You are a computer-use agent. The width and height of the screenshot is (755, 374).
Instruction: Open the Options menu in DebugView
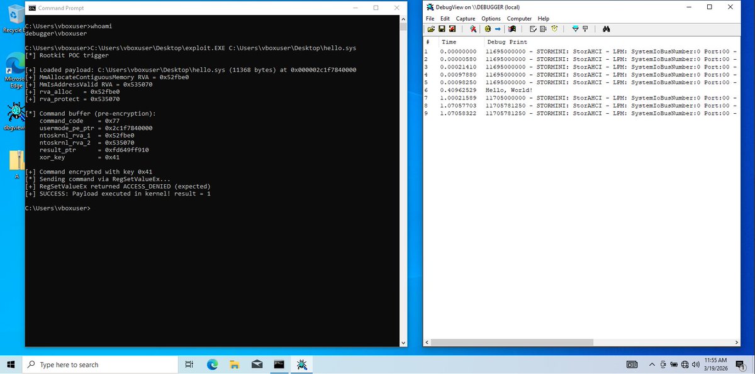point(491,19)
